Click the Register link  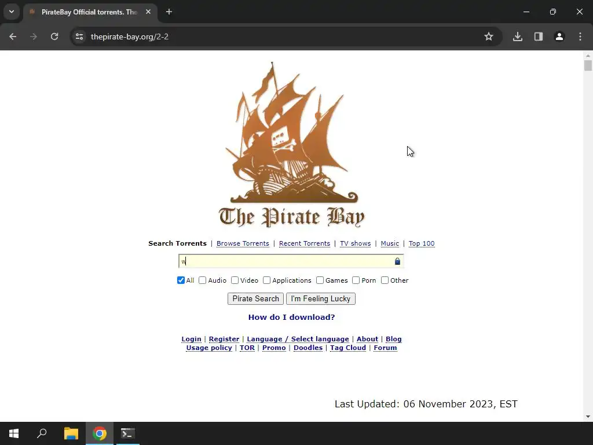point(224,339)
